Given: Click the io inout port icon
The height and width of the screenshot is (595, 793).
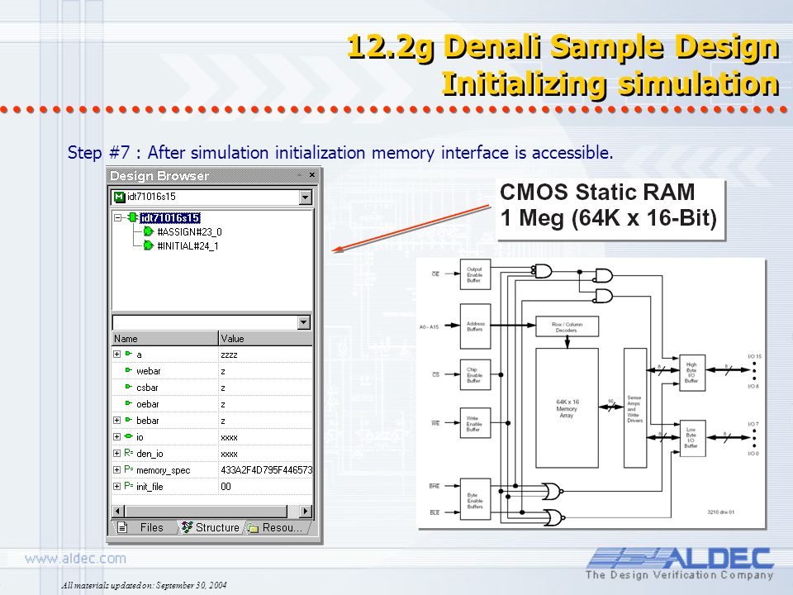Looking at the screenshot, I should click(129, 436).
